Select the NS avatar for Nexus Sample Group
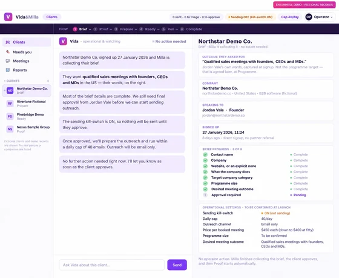This screenshot has height=278, width=339. coord(10,129)
